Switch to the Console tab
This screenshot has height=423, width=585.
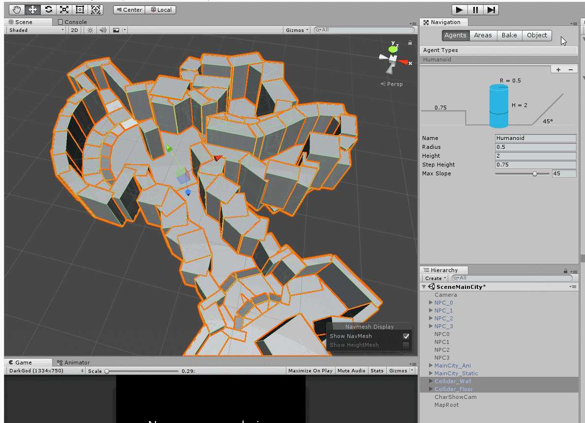pyautogui.click(x=72, y=22)
